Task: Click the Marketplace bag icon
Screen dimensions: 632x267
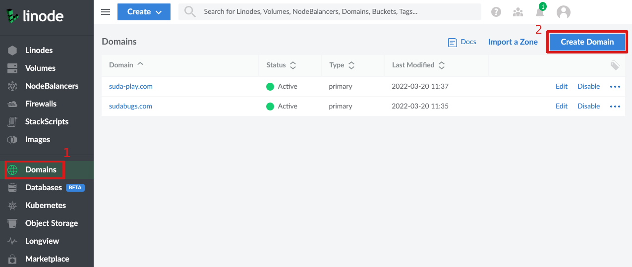Action: pos(12,259)
